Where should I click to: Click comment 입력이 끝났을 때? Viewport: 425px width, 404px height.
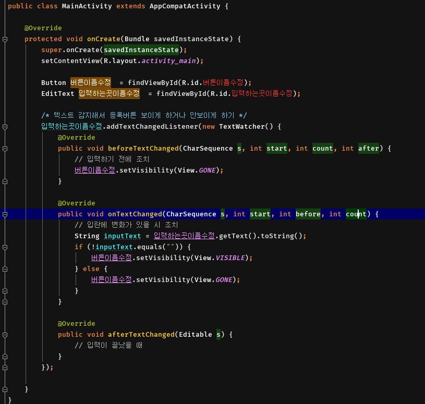coord(108,345)
